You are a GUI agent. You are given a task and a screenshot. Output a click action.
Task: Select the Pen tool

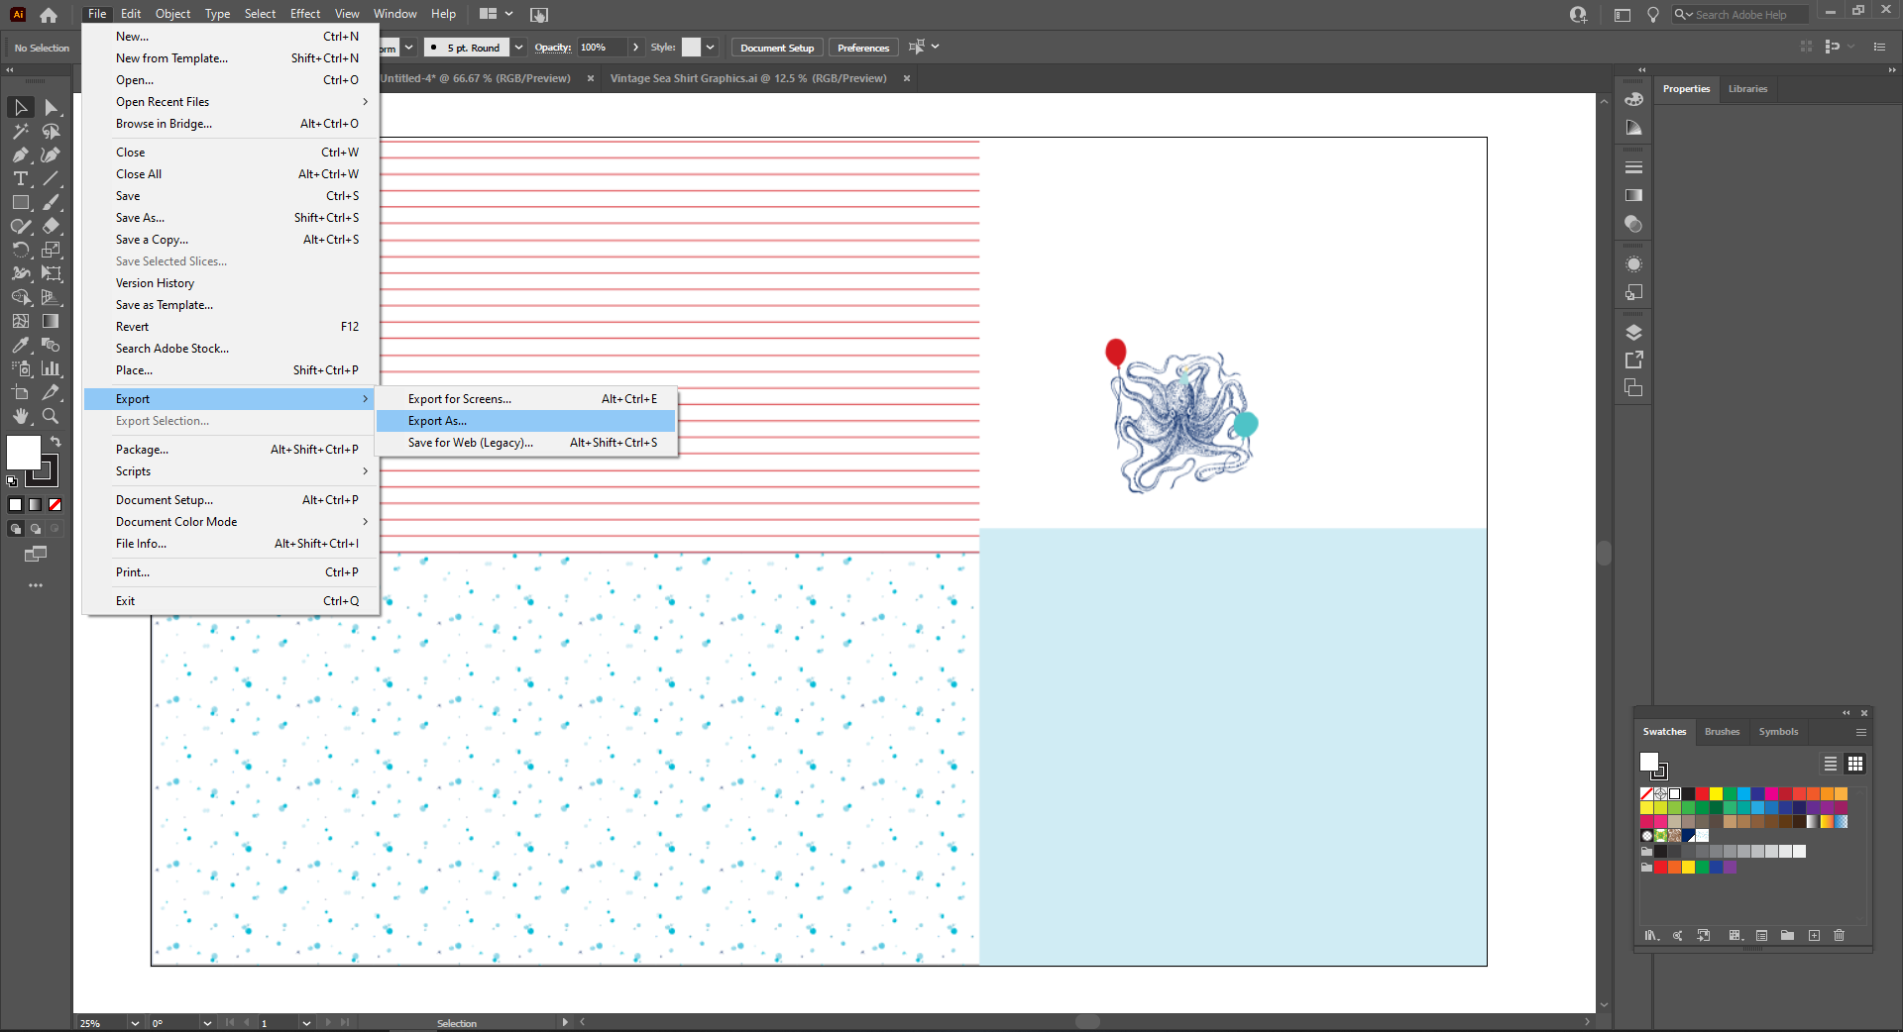tap(20, 155)
